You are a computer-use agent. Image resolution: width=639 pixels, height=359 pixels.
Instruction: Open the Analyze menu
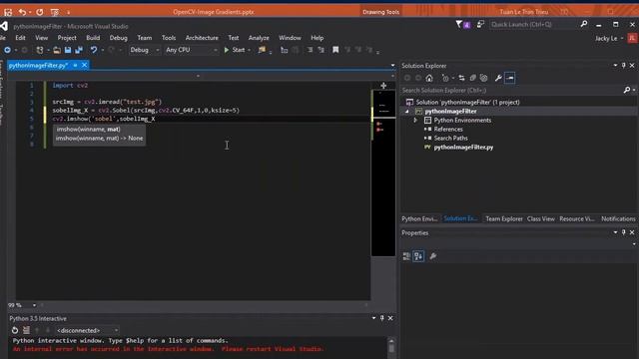click(x=259, y=38)
